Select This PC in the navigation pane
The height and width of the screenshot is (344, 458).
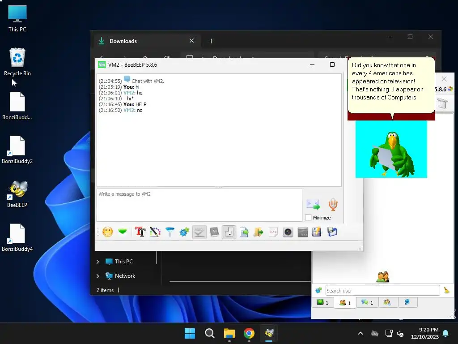[119, 262]
